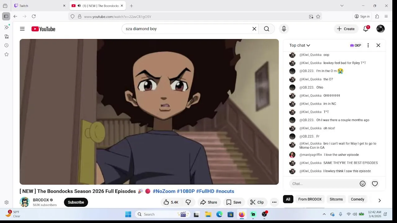
Task: Start voice search with the microphone
Action: (284, 29)
